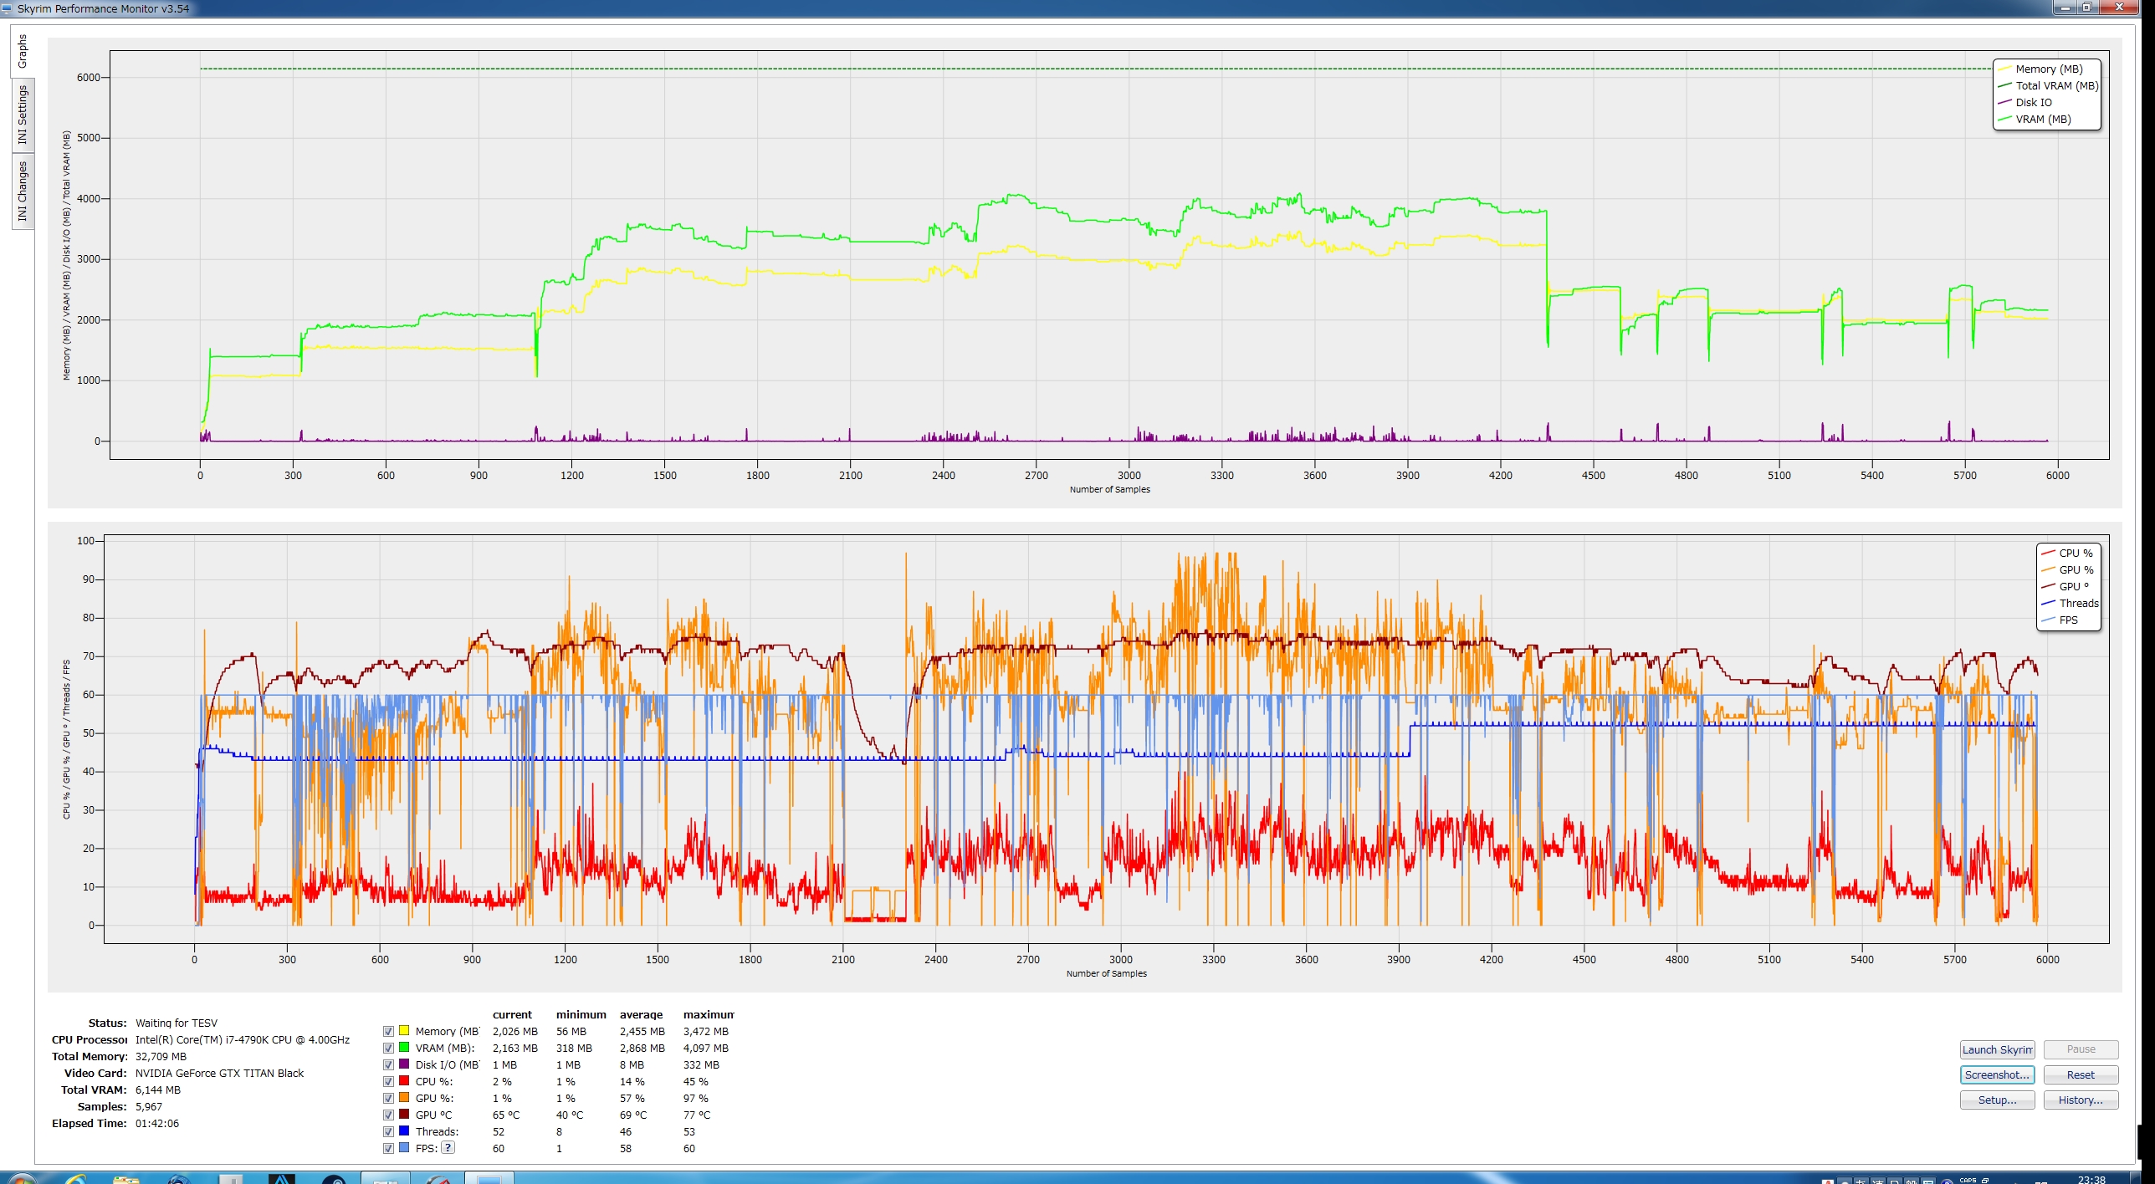The height and width of the screenshot is (1184, 2155).
Task: Toggle the CPU % checkbox
Action: coord(388,1081)
